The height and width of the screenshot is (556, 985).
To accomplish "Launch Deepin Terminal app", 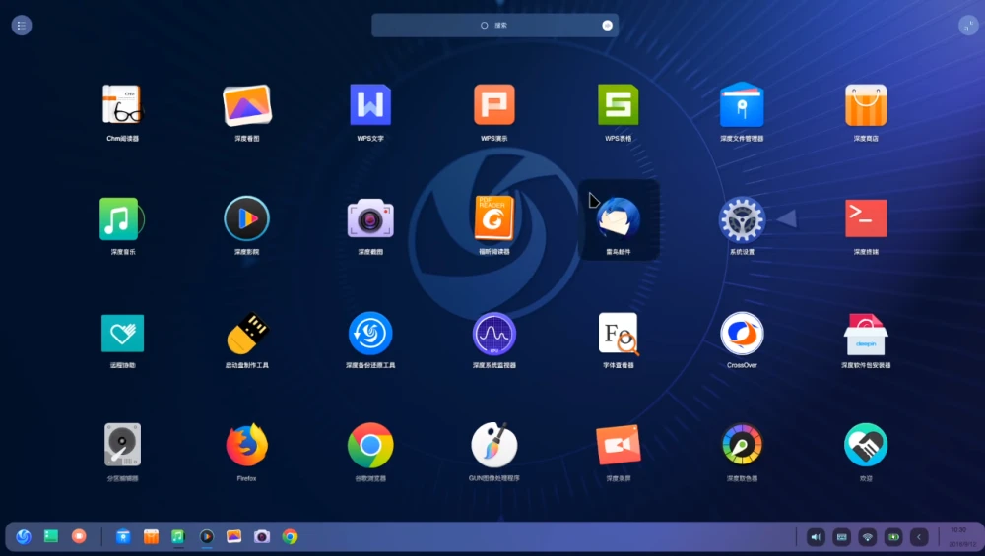I will (866, 218).
